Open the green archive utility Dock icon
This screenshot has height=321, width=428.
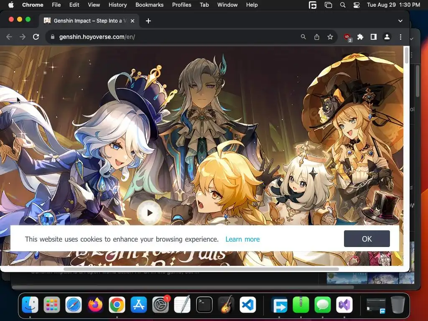coord(301,305)
